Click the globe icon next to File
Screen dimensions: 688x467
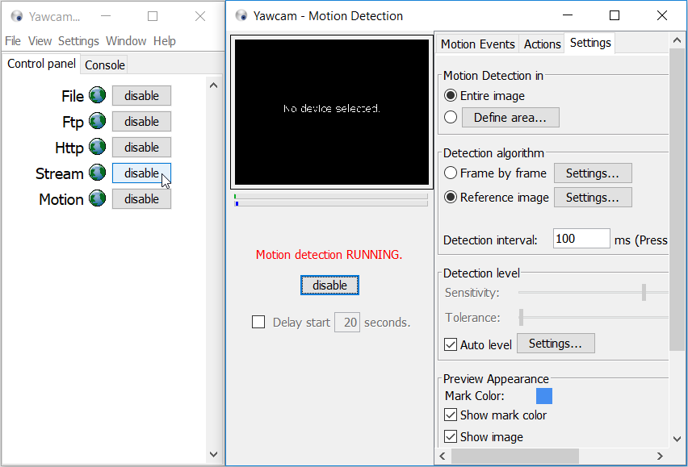coord(98,95)
